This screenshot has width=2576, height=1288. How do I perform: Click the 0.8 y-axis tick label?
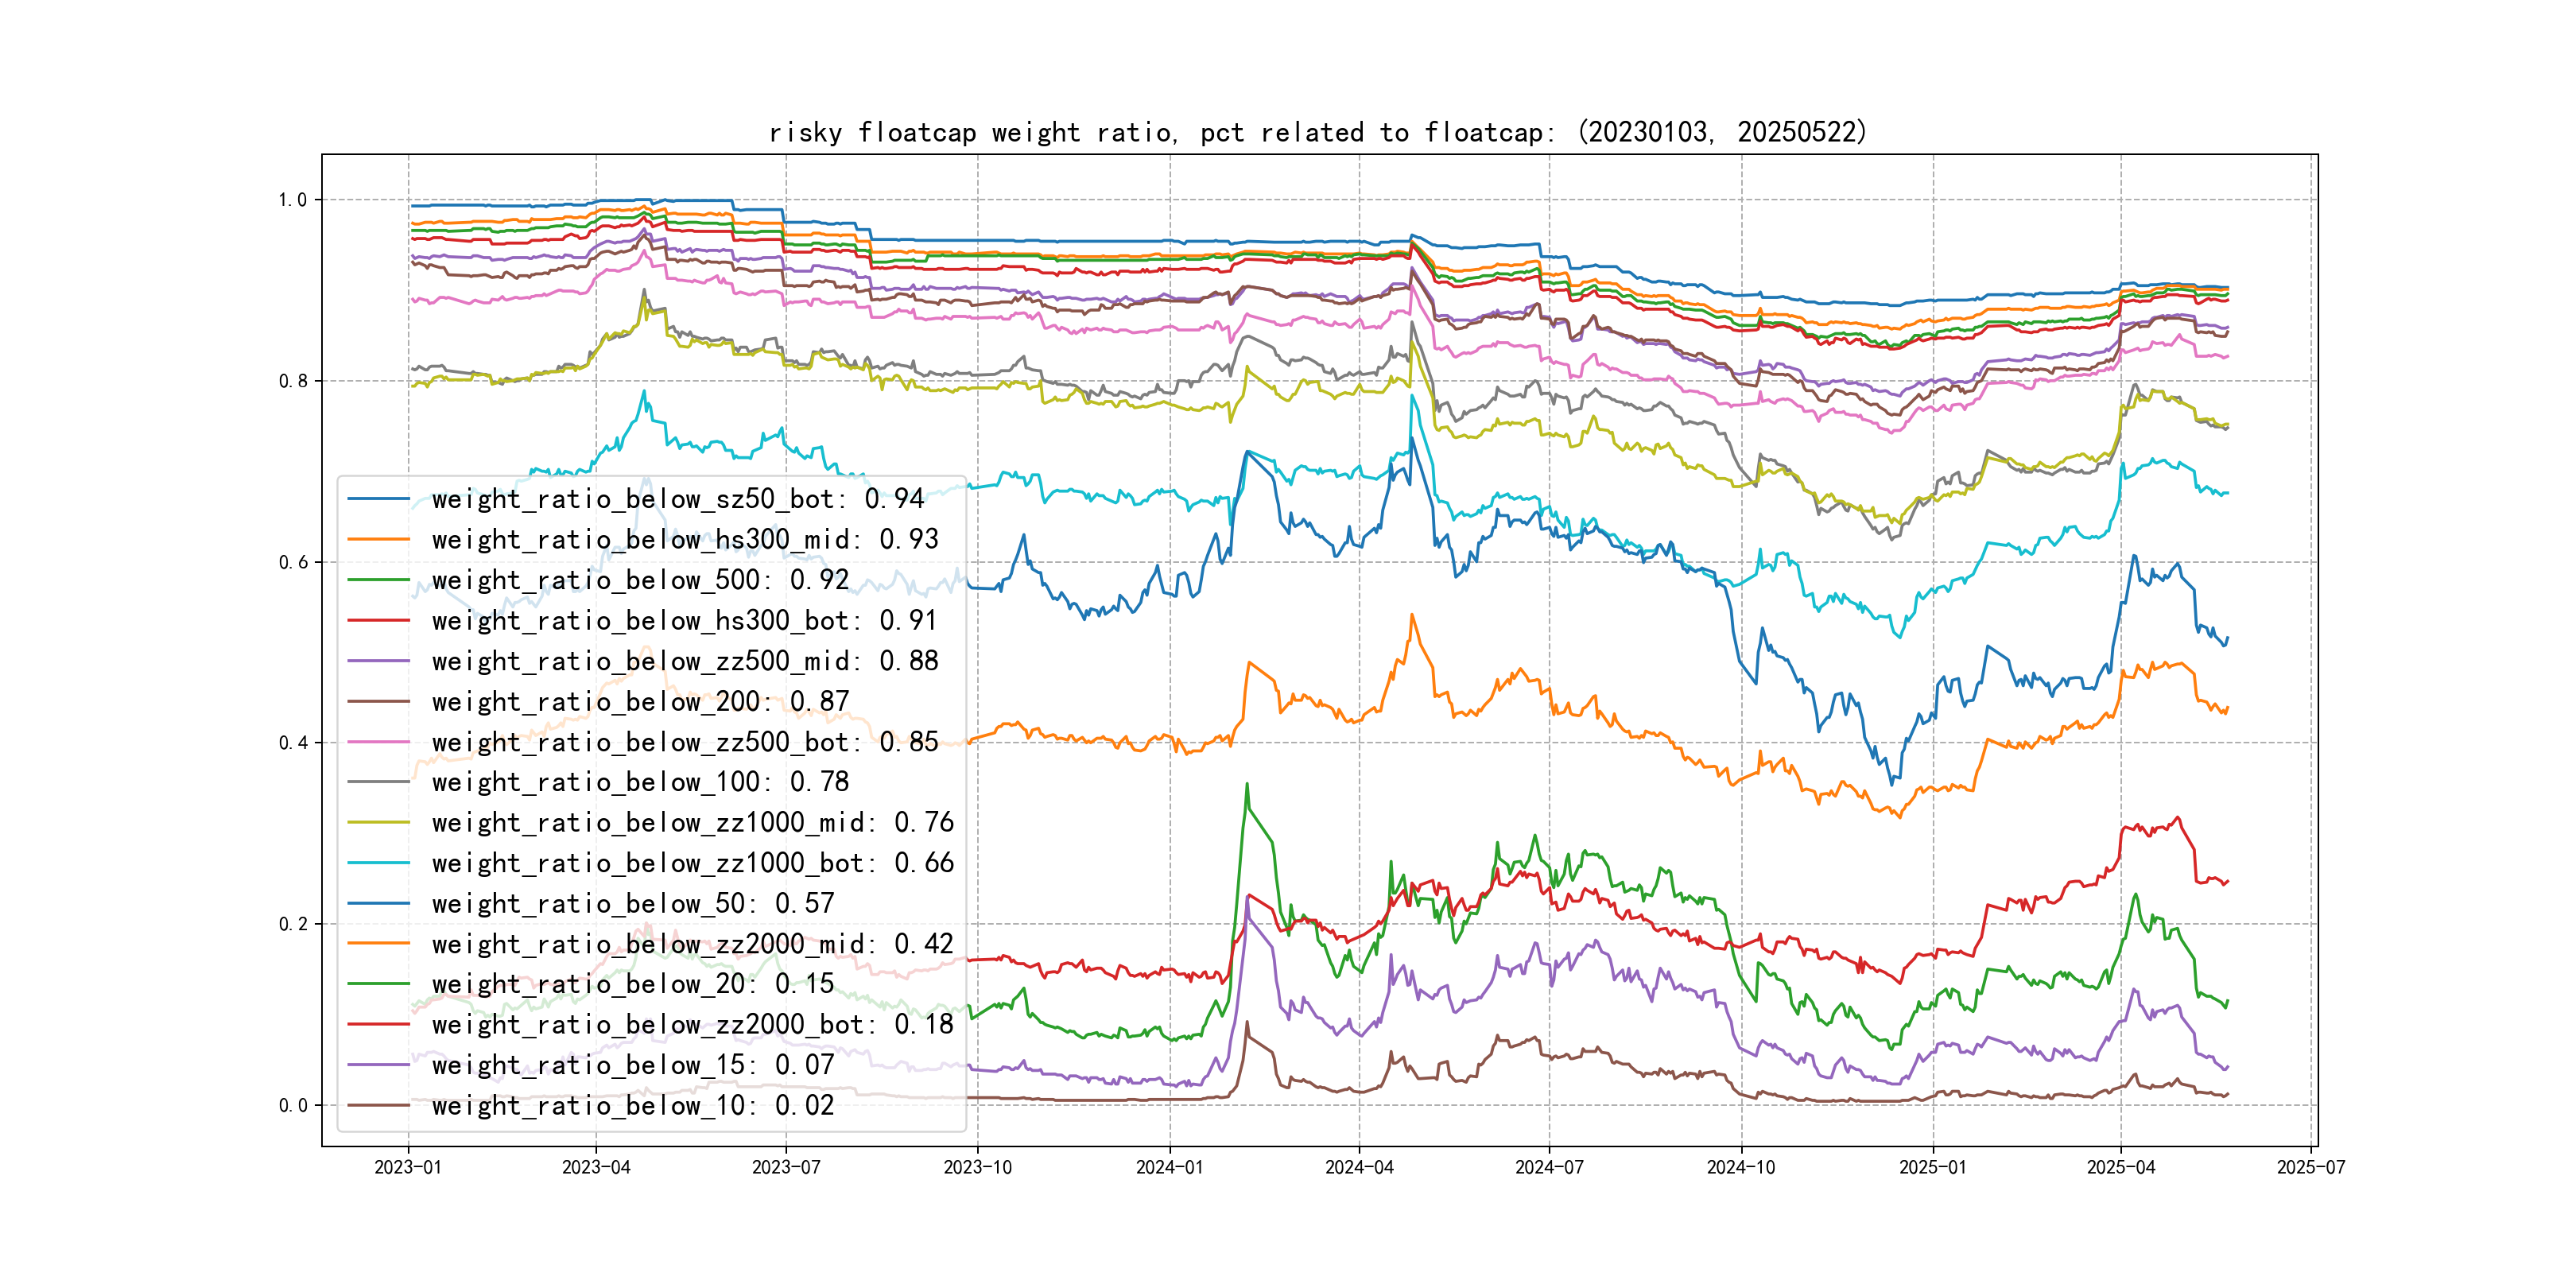[x=292, y=381]
